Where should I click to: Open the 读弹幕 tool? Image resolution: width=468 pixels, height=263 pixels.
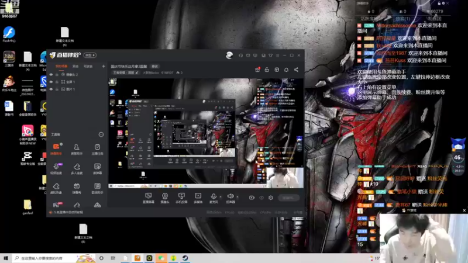[x=97, y=169]
